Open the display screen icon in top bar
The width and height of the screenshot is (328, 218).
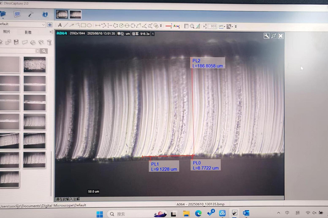(x=17, y=14)
